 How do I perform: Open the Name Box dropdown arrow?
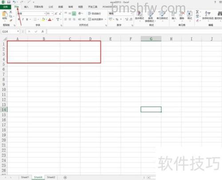click(x=18, y=32)
